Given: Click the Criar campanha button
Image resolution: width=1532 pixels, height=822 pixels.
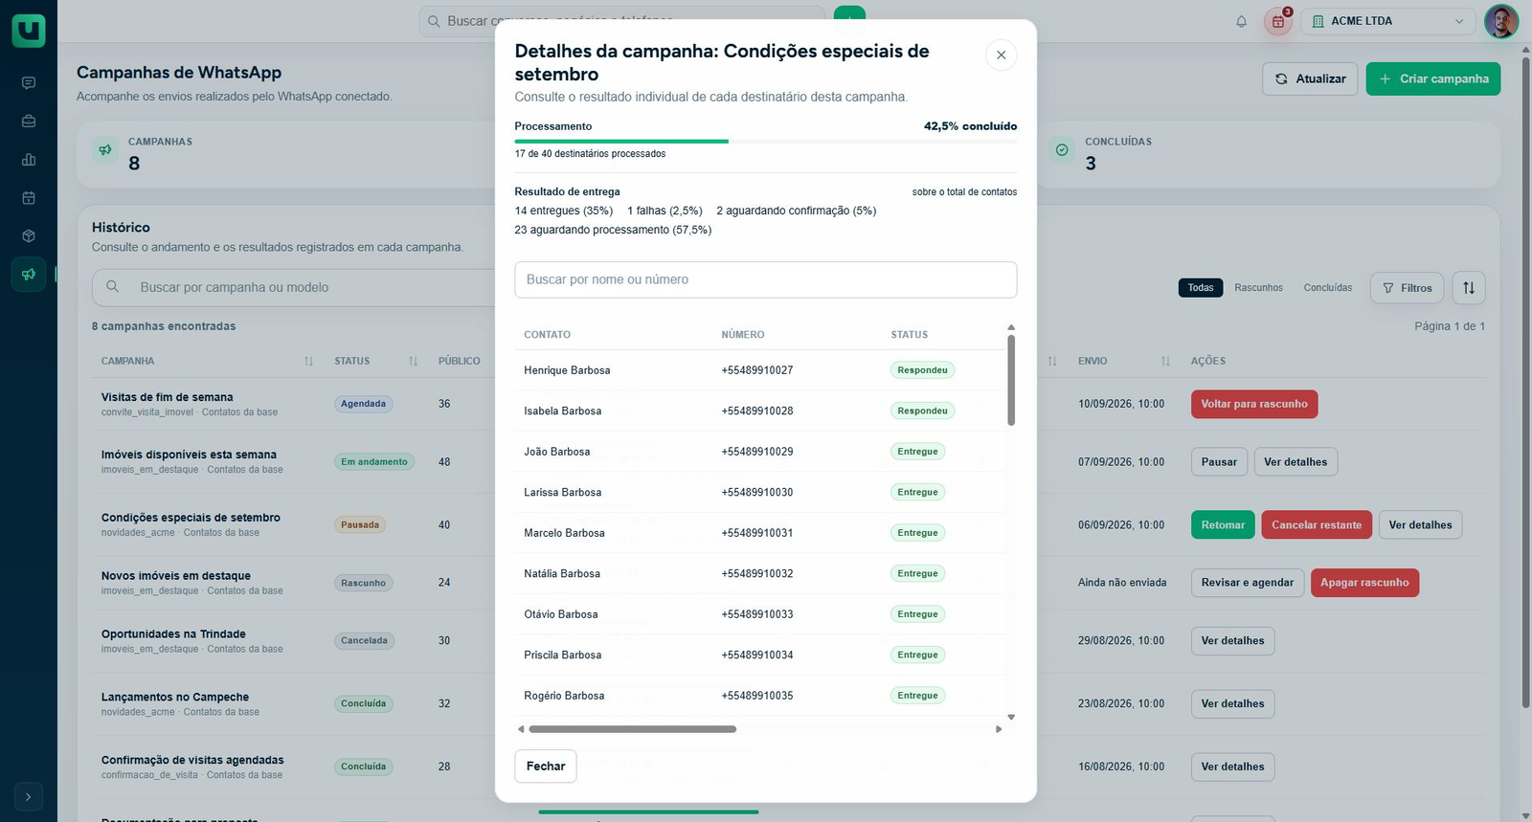Looking at the screenshot, I should tap(1433, 78).
